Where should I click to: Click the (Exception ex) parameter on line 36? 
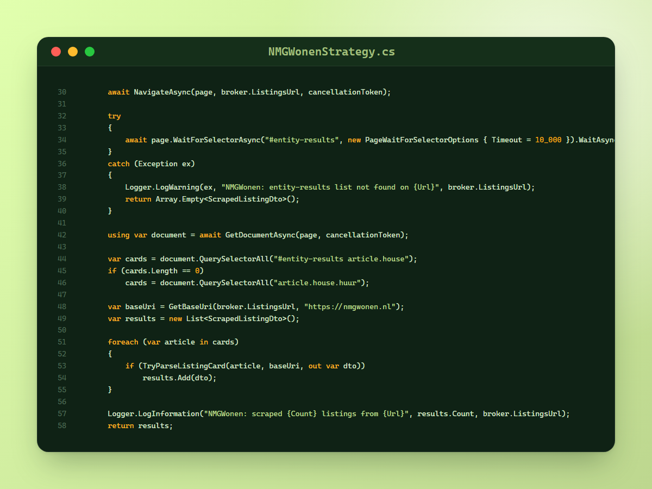pos(164,164)
